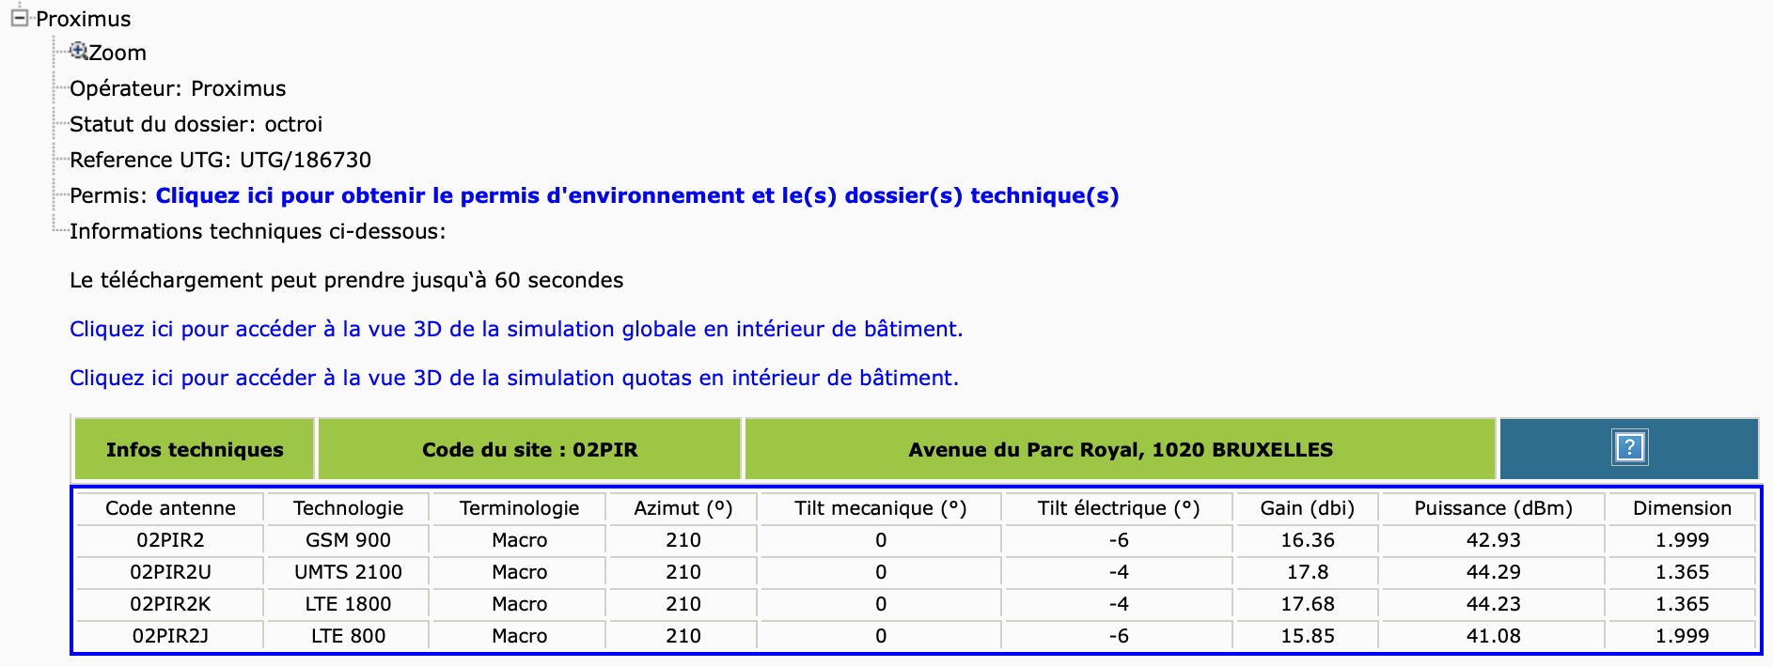This screenshot has height=667, width=1773.
Task: Select antenna code cell 02PIR2U
Action: [x=170, y=572]
